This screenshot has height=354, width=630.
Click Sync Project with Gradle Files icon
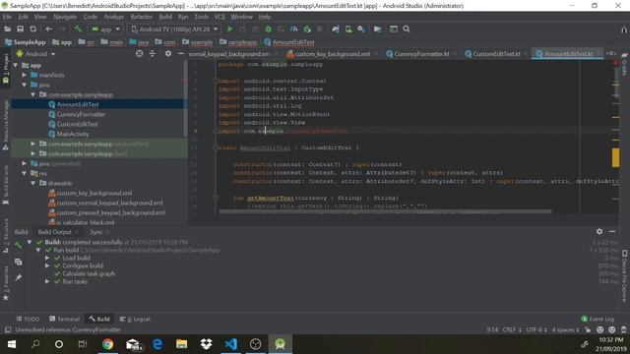pyautogui.click(x=336, y=29)
